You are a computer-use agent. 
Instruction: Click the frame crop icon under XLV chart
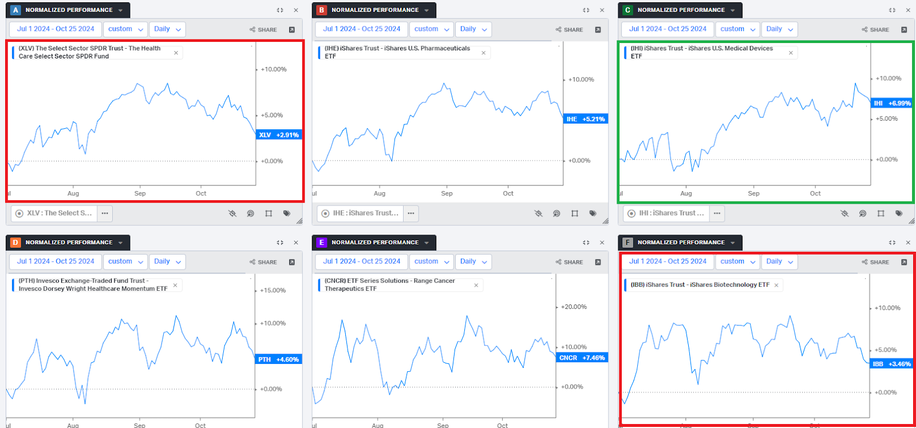coord(269,213)
